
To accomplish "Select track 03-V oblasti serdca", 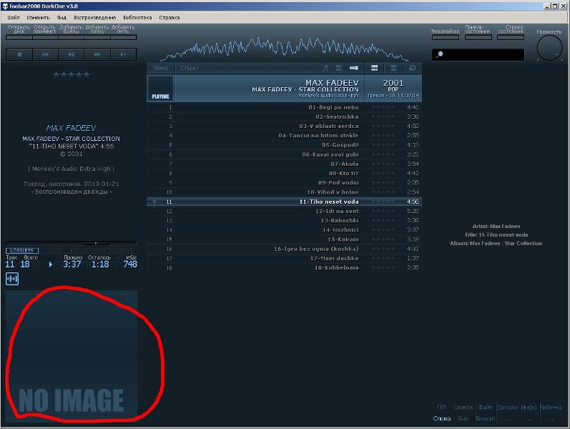I will tap(284, 126).
